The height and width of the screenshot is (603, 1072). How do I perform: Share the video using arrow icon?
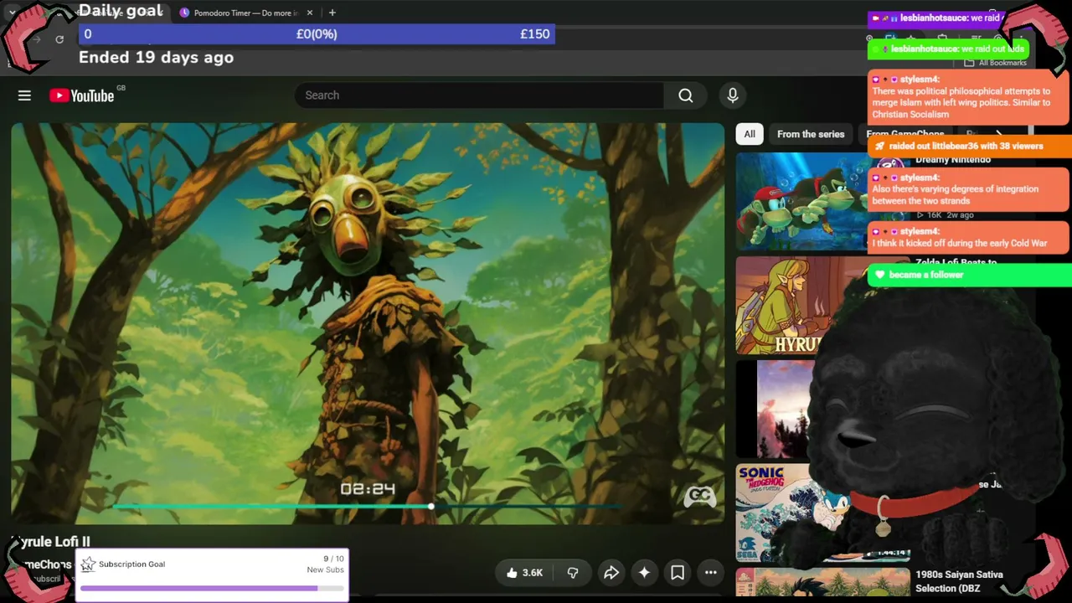[x=611, y=573]
